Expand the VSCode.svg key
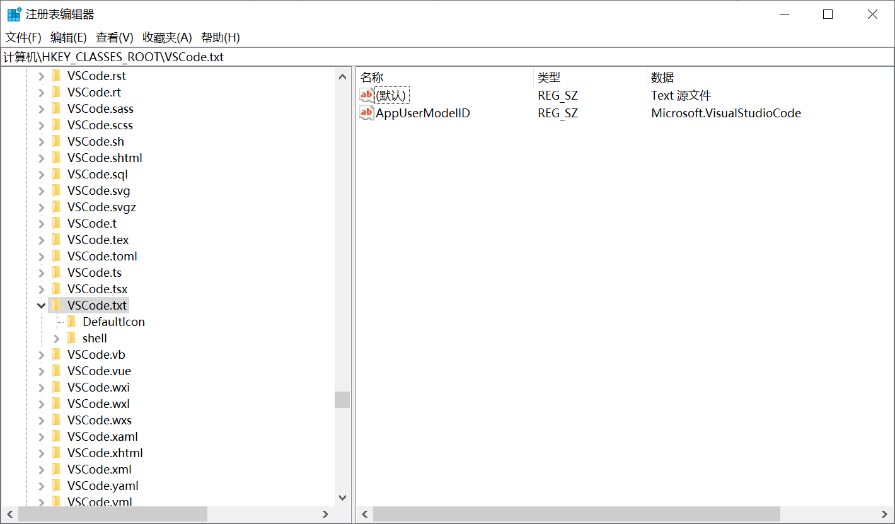Image resolution: width=895 pixels, height=524 pixels. click(42, 190)
